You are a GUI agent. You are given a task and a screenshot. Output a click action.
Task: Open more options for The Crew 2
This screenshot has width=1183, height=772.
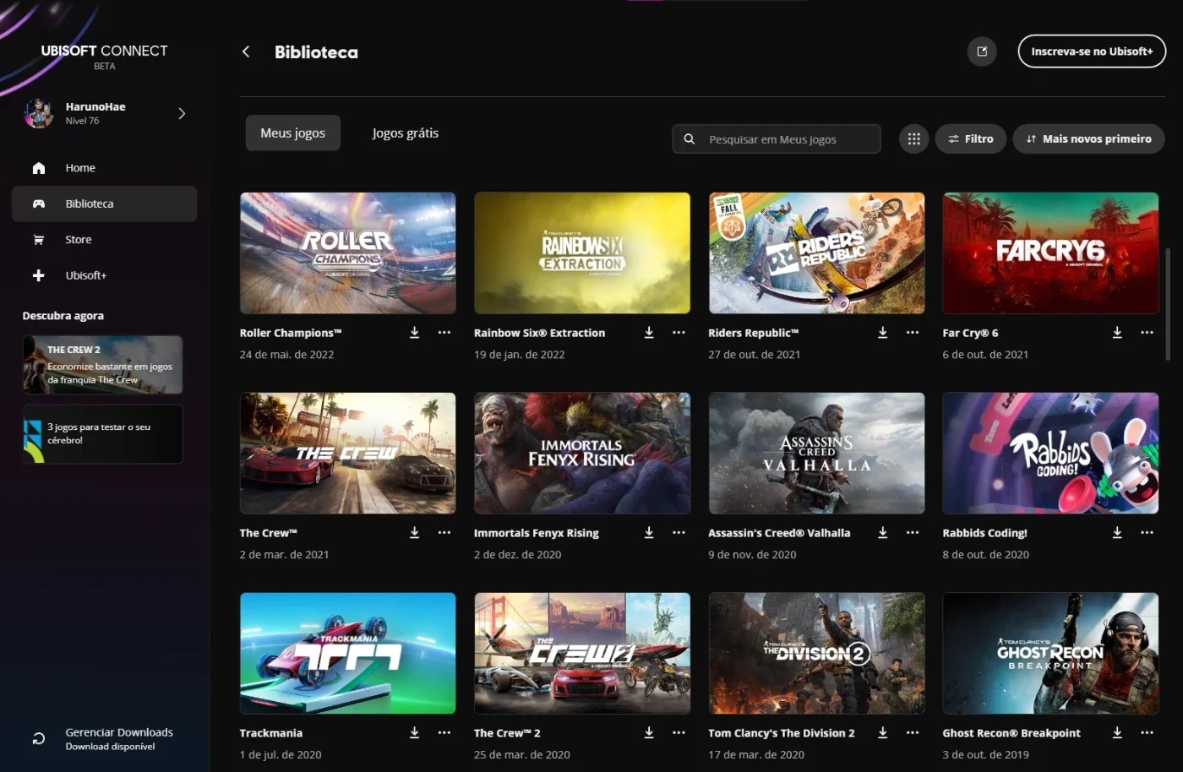point(679,733)
